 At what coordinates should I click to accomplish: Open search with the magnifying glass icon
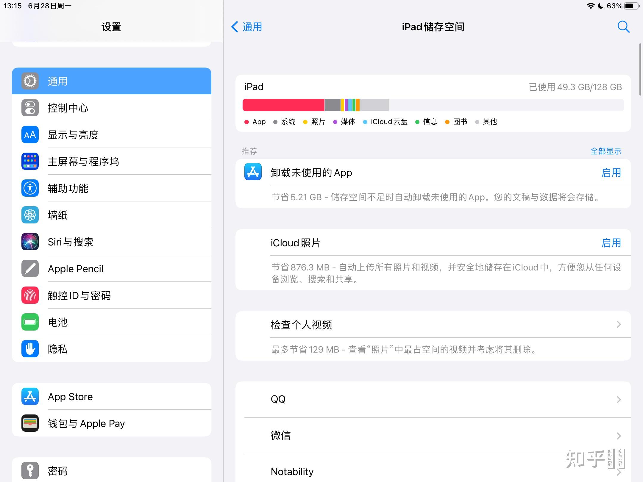[623, 27]
